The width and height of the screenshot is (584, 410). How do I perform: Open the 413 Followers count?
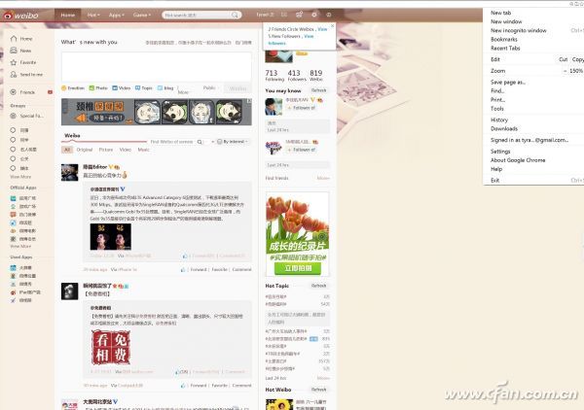(297, 76)
